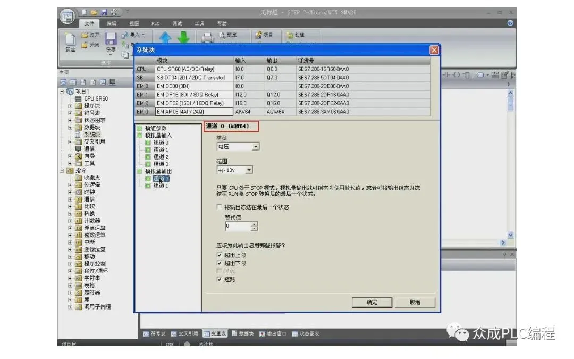Open the 调试 ribbon tab

177,23
